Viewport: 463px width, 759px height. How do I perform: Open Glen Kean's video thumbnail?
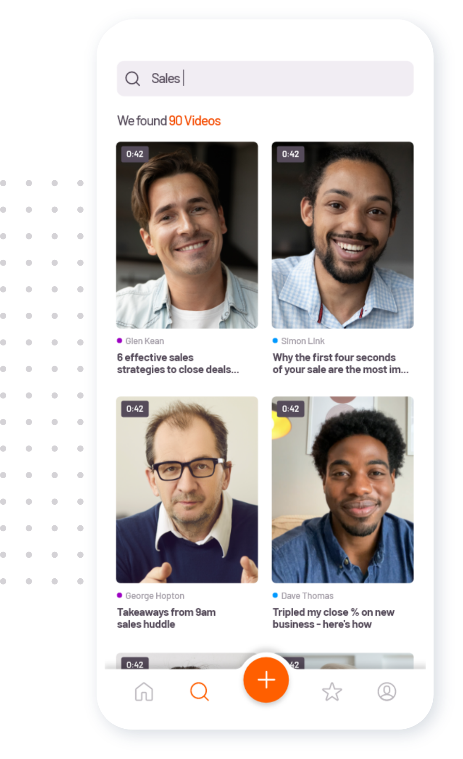(187, 235)
